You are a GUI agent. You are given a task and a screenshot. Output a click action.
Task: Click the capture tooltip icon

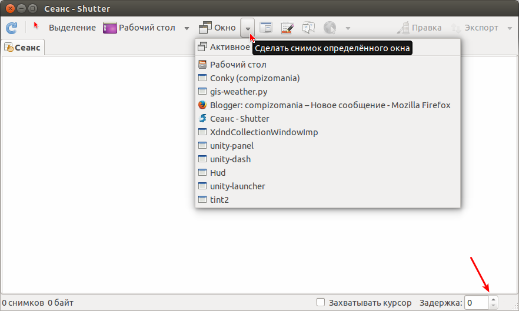(308, 28)
